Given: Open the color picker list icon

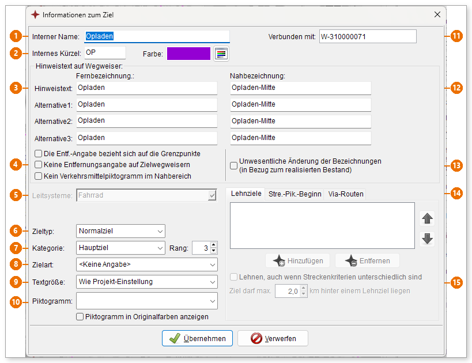Looking at the screenshot, I should (x=221, y=54).
